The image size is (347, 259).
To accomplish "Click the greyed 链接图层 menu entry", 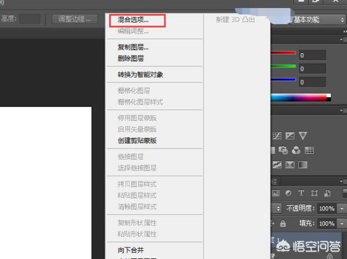I will click(131, 157).
